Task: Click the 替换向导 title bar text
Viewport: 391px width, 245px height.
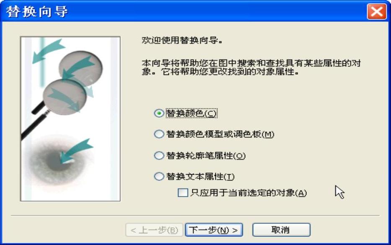Action: click(x=37, y=11)
